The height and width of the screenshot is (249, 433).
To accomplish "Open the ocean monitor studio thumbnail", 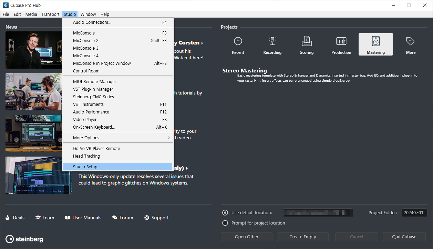I will coord(34,133).
